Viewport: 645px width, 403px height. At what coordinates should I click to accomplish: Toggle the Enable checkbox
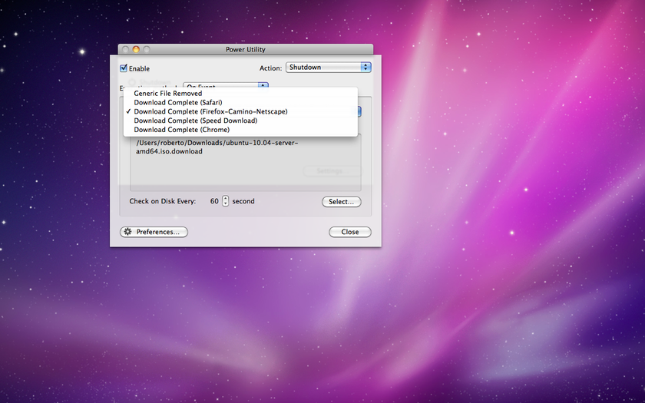click(124, 68)
